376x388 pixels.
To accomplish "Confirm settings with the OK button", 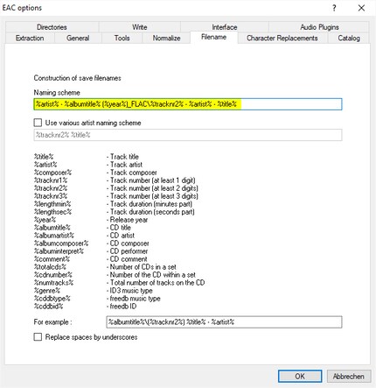I will click(300, 376).
